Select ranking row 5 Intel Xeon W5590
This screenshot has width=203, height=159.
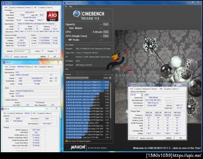point(88,94)
